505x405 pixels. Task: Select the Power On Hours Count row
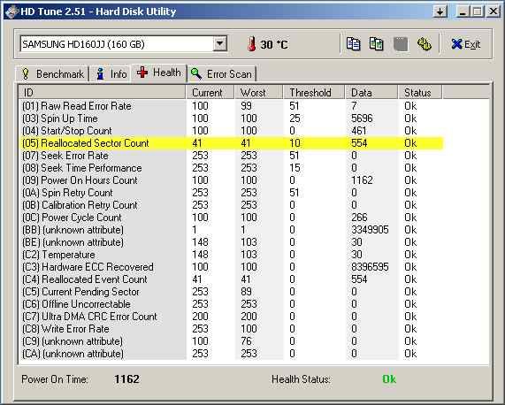(x=231, y=180)
